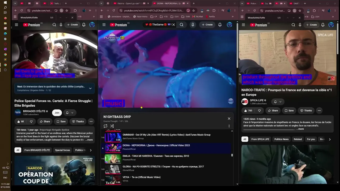The height and width of the screenshot is (191, 340).
Task: Click the microphone icon in the middle window
Action: click(x=193, y=25)
